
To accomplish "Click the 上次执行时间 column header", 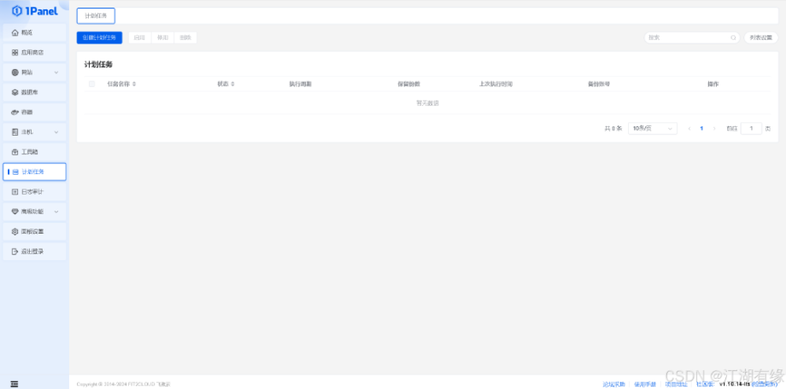I will tap(496, 84).
